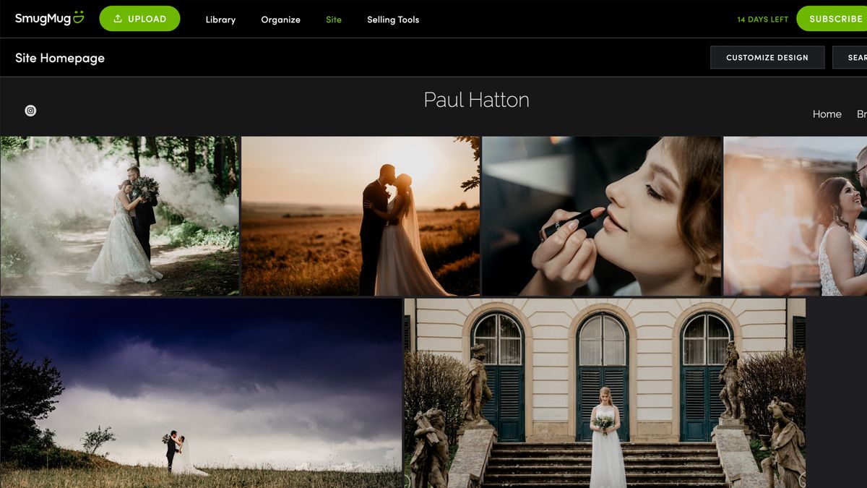Viewport: 867px width, 488px height.
Task: Click the Paul Hatton site title
Action: tap(477, 100)
